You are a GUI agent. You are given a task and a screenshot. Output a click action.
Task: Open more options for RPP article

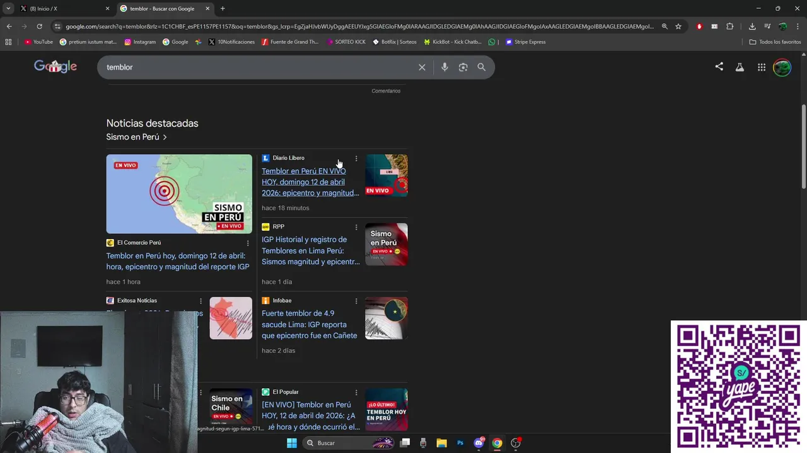tap(356, 227)
